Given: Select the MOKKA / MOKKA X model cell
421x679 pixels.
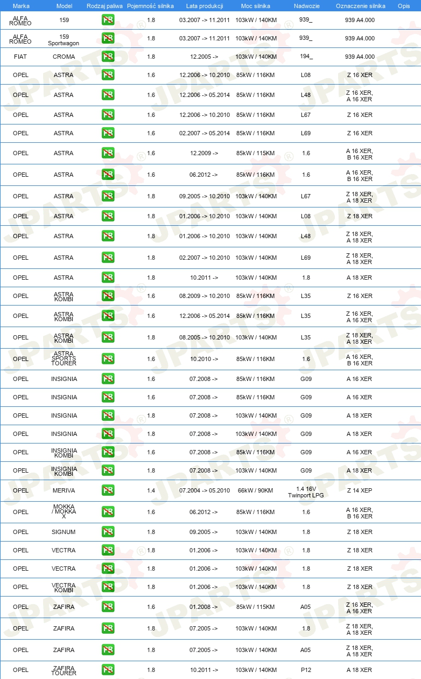Looking at the screenshot, I should coord(64,511).
